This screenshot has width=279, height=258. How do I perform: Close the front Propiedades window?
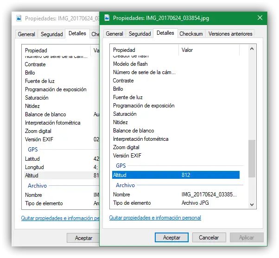click(260, 18)
